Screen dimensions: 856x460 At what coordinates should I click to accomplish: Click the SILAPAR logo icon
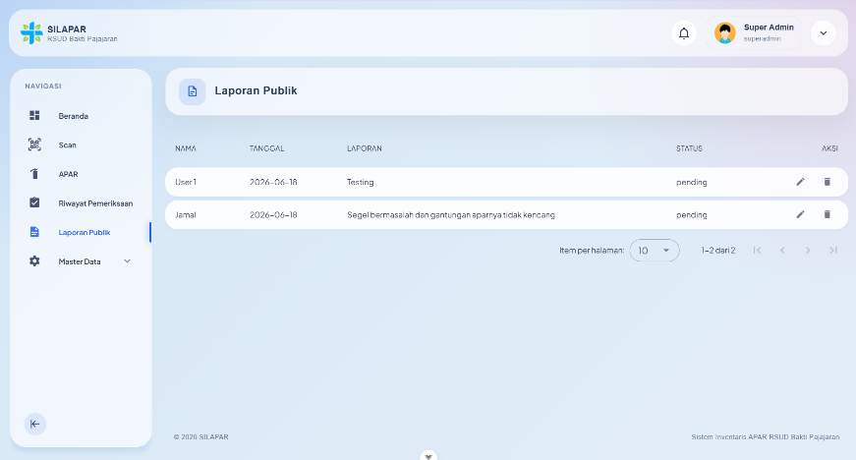click(x=31, y=32)
